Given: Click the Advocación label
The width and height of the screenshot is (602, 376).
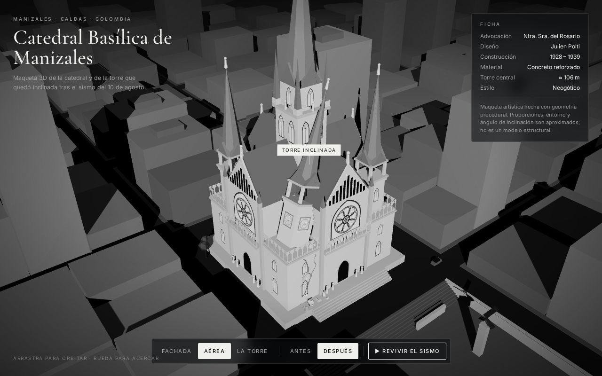Looking at the screenshot, I should click(x=496, y=36).
